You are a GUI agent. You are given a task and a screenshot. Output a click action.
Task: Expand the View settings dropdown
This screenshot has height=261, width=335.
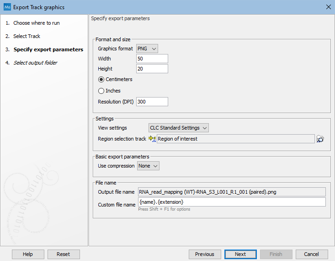[179, 128]
